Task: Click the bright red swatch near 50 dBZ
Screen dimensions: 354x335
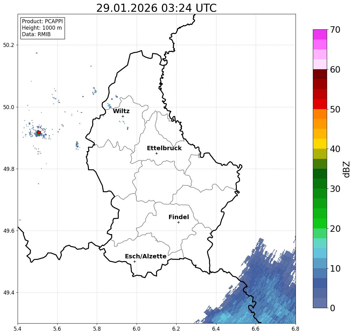Action: coord(320,104)
